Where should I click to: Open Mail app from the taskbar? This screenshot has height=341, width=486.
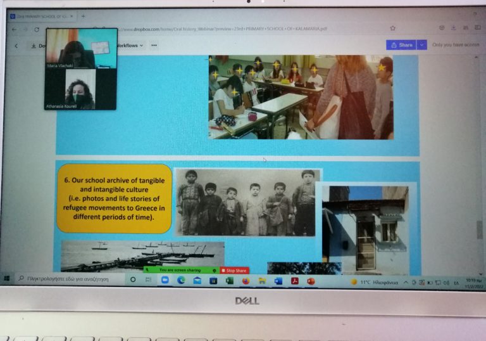click(x=197, y=280)
